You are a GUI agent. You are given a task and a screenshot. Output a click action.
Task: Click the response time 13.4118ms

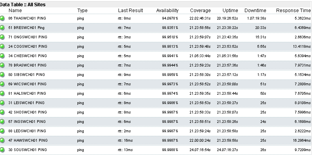pos(302,47)
